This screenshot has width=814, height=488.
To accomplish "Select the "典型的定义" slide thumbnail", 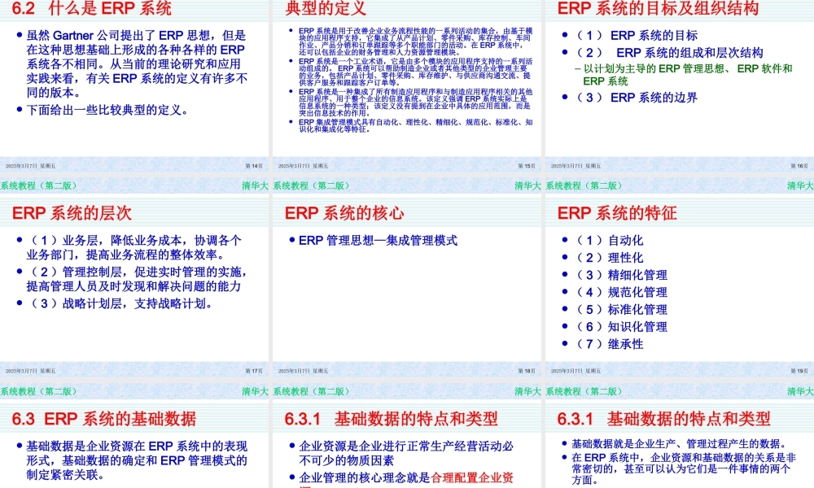I will pyautogui.click(x=406, y=86).
